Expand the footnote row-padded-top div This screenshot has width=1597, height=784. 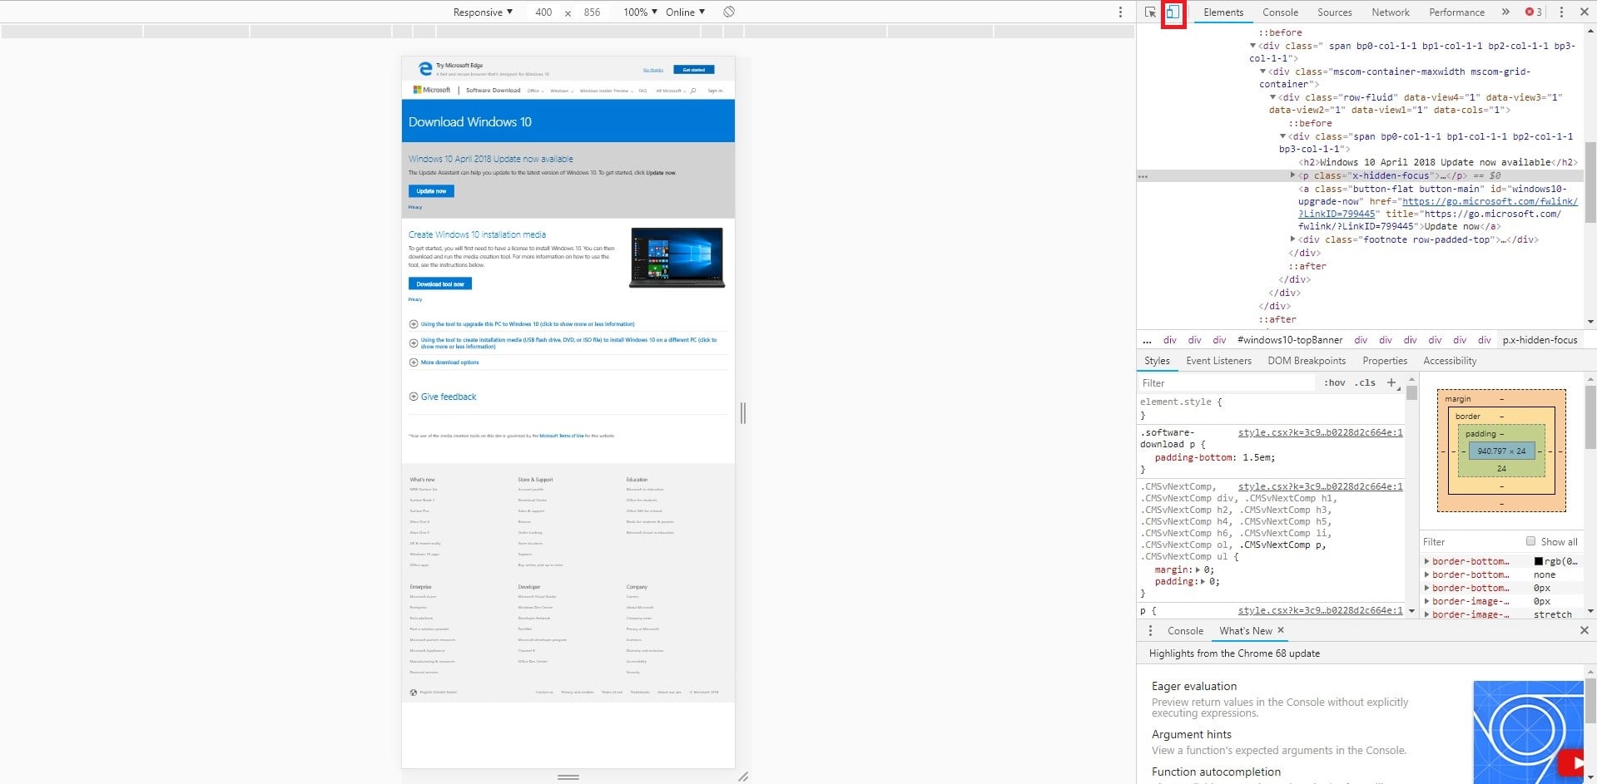click(1292, 239)
